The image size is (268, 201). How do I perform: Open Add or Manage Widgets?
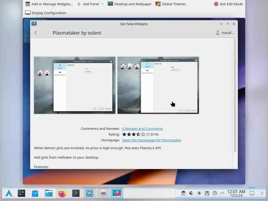[x=49, y=4]
